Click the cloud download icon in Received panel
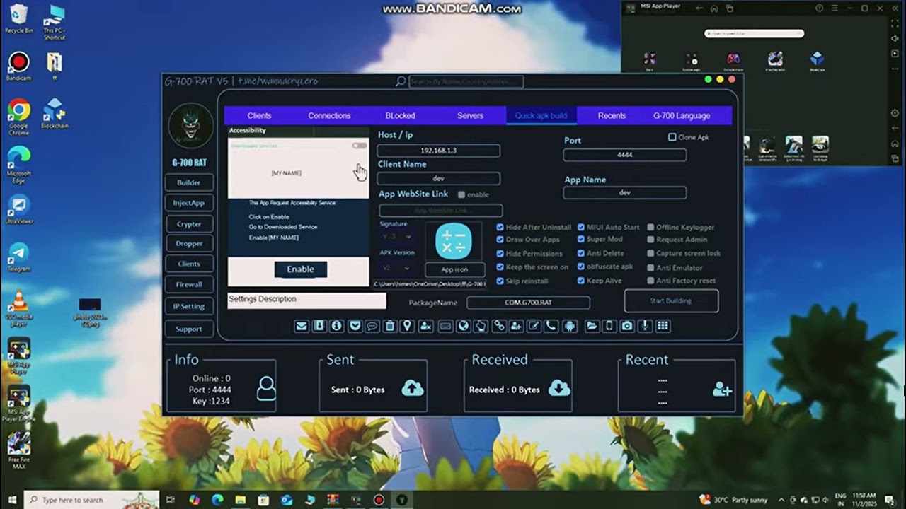This screenshot has width=906, height=509. pyautogui.click(x=559, y=388)
